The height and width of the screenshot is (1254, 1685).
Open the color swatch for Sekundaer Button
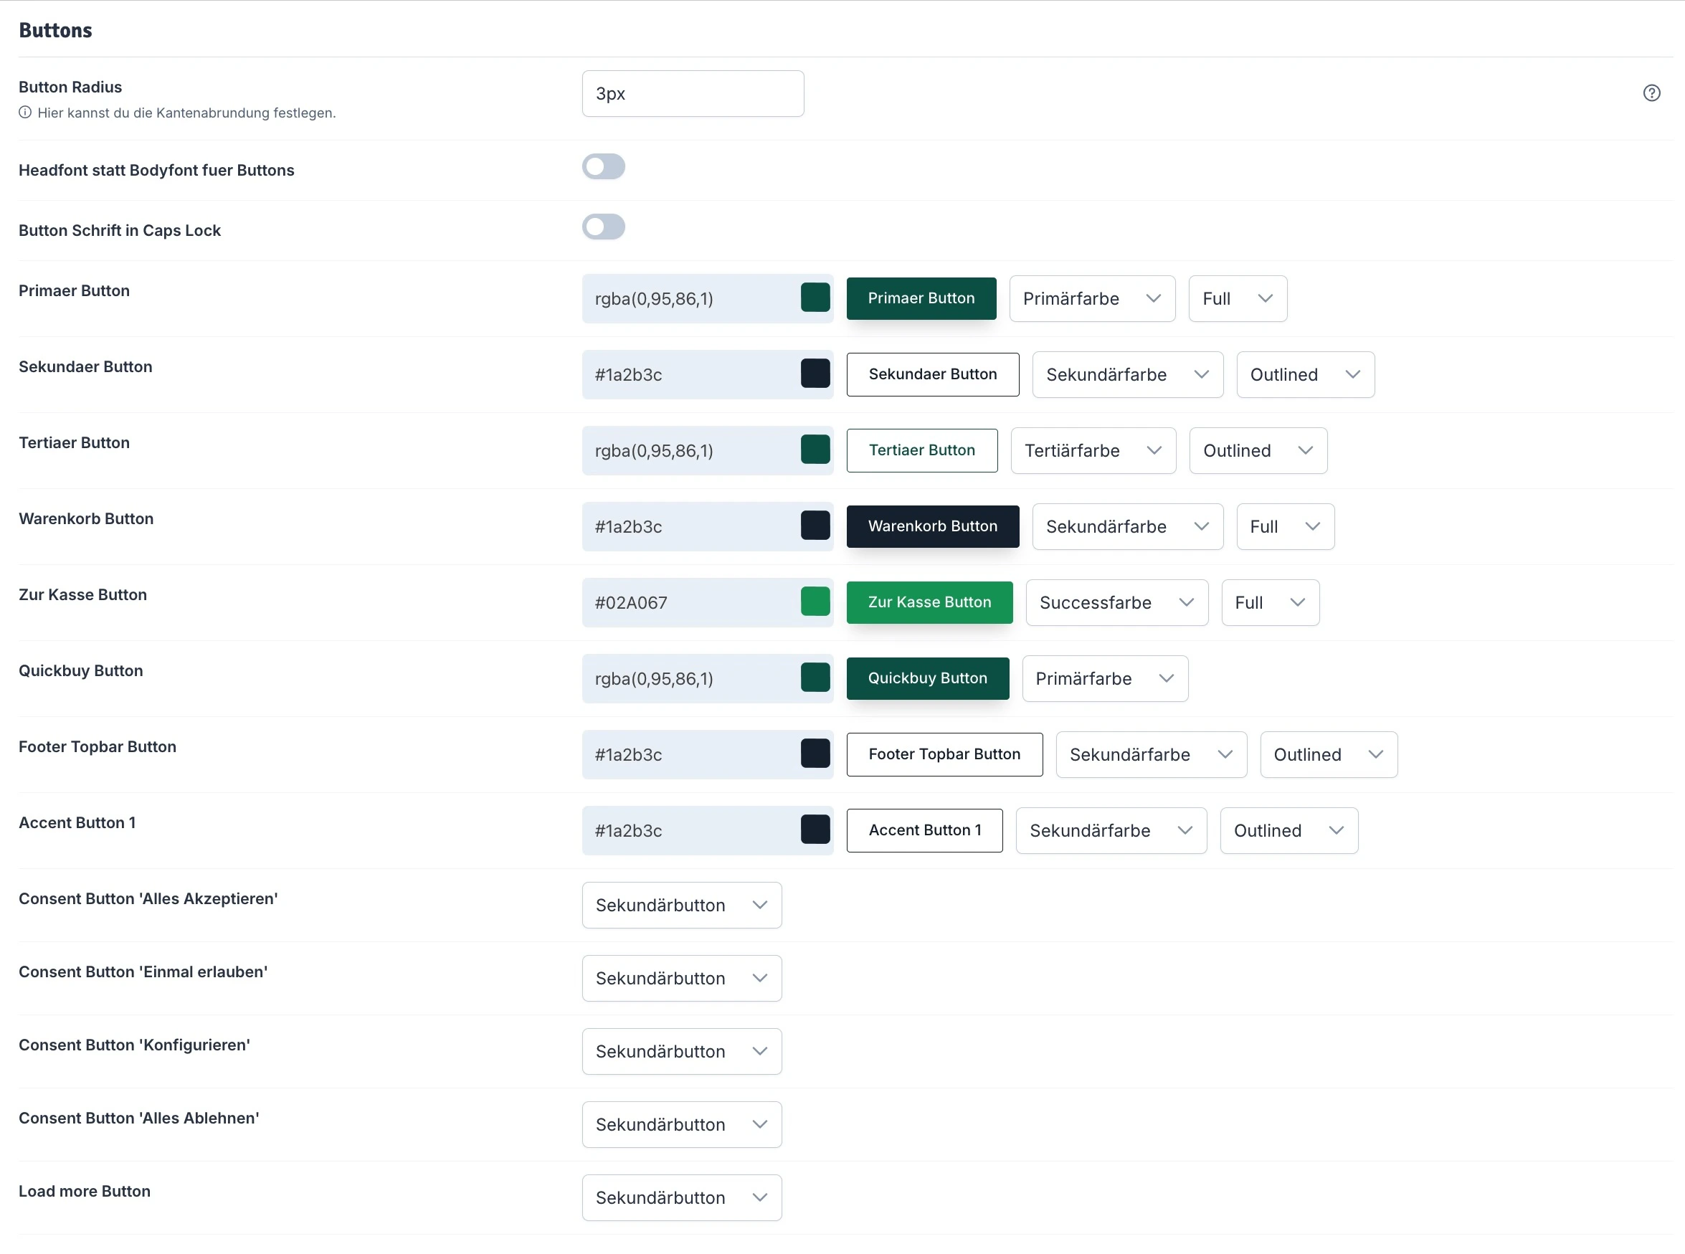815,373
